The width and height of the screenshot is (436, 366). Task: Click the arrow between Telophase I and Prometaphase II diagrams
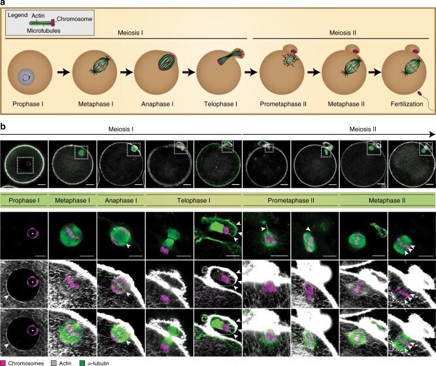click(x=250, y=73)
